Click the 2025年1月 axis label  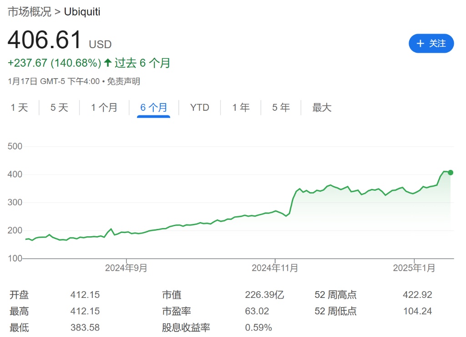point(414,268)
